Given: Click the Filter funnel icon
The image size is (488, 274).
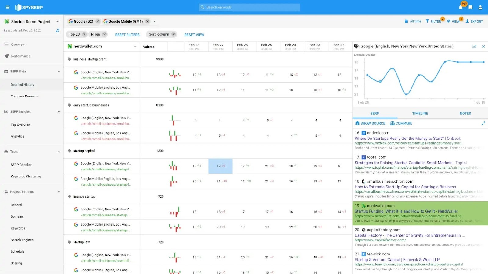Looking at the screenshot, I should coord(428,21).
